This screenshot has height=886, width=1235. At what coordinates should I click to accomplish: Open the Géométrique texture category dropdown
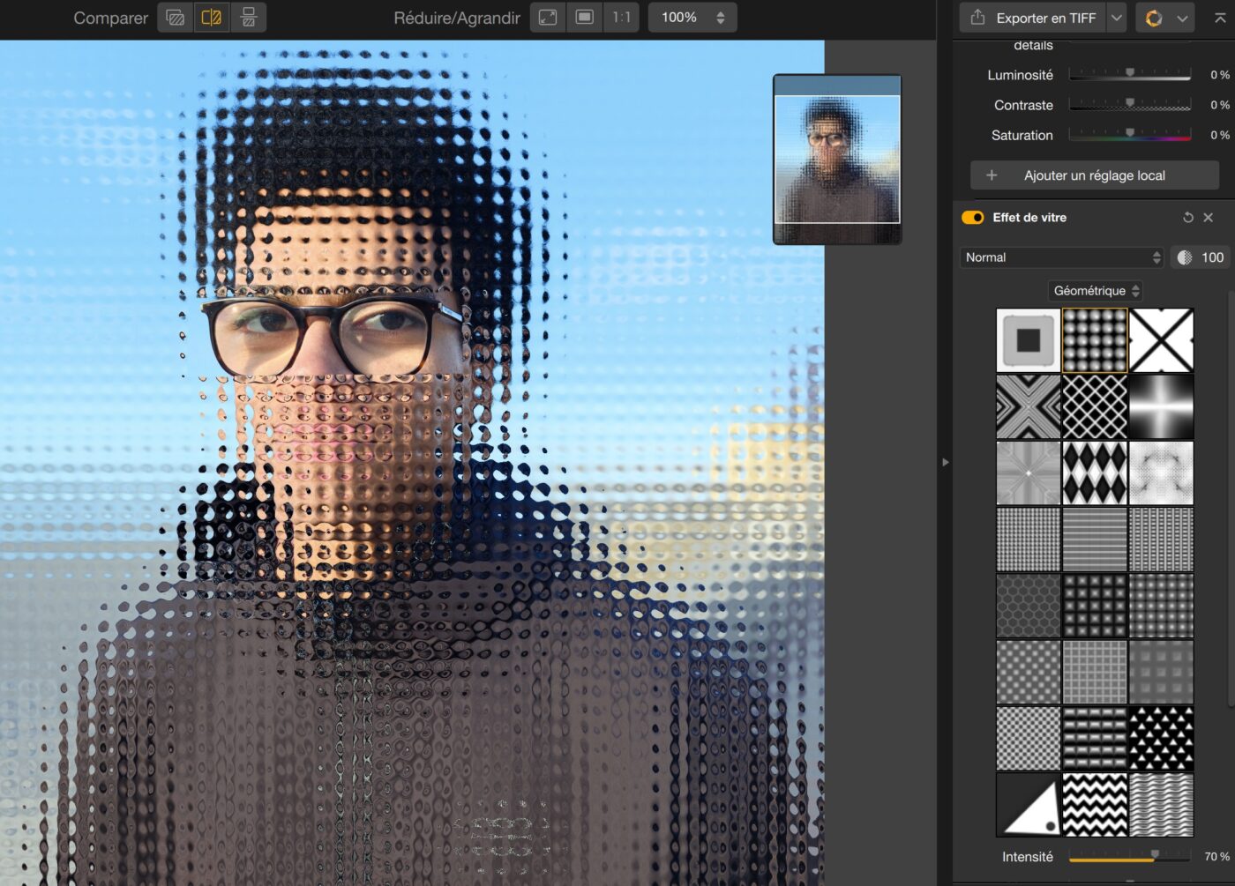(x=1096, y=291)
